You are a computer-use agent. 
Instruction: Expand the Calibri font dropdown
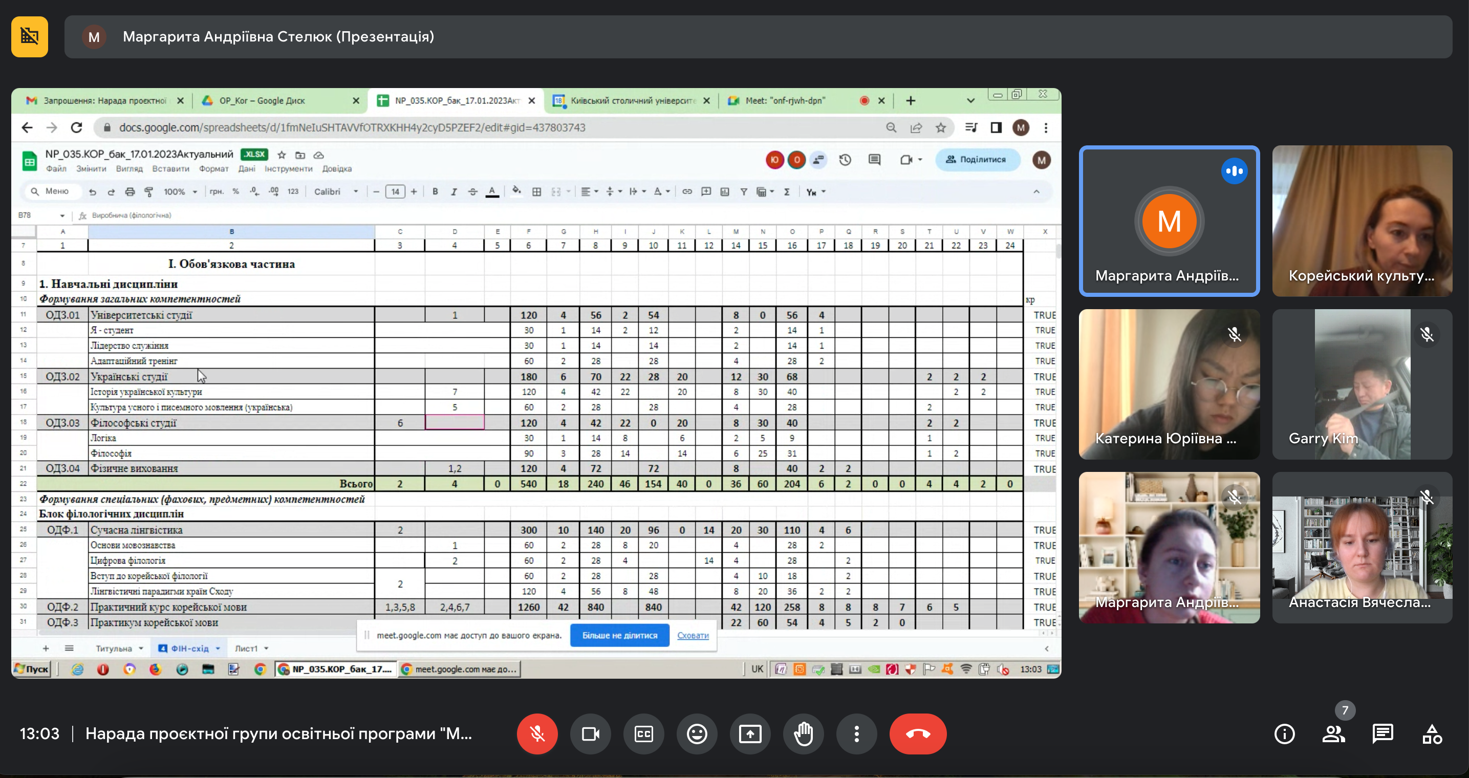336,191
